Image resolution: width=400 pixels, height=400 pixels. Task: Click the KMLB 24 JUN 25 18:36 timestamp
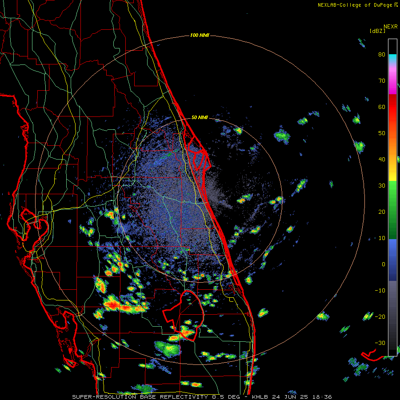tap(292, 397)
